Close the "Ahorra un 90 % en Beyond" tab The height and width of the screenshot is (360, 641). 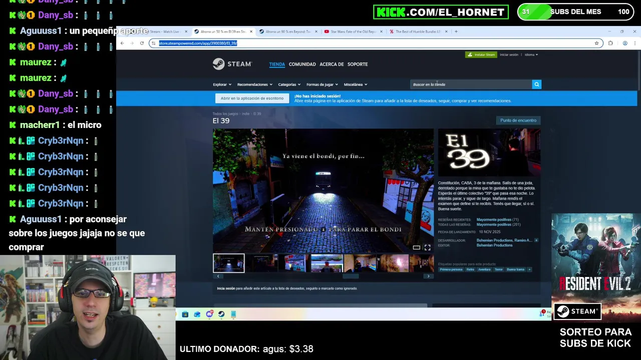pyautogui.click(x=316, y=31)
